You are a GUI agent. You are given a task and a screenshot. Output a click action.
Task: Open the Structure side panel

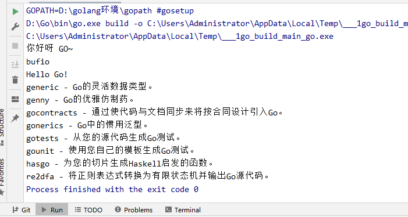2,127
